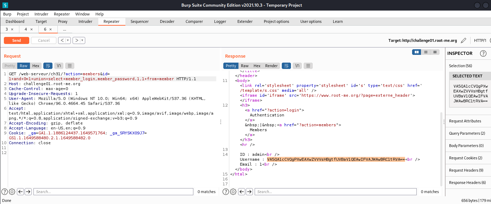This screenshot has width=491, height=204.
Task: Go back in request history
Action: (62, 40)
